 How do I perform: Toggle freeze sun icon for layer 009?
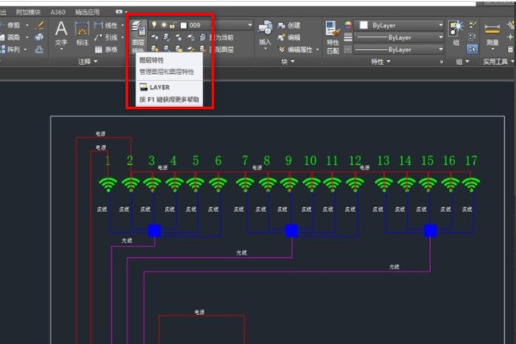(x=165, y=25)
